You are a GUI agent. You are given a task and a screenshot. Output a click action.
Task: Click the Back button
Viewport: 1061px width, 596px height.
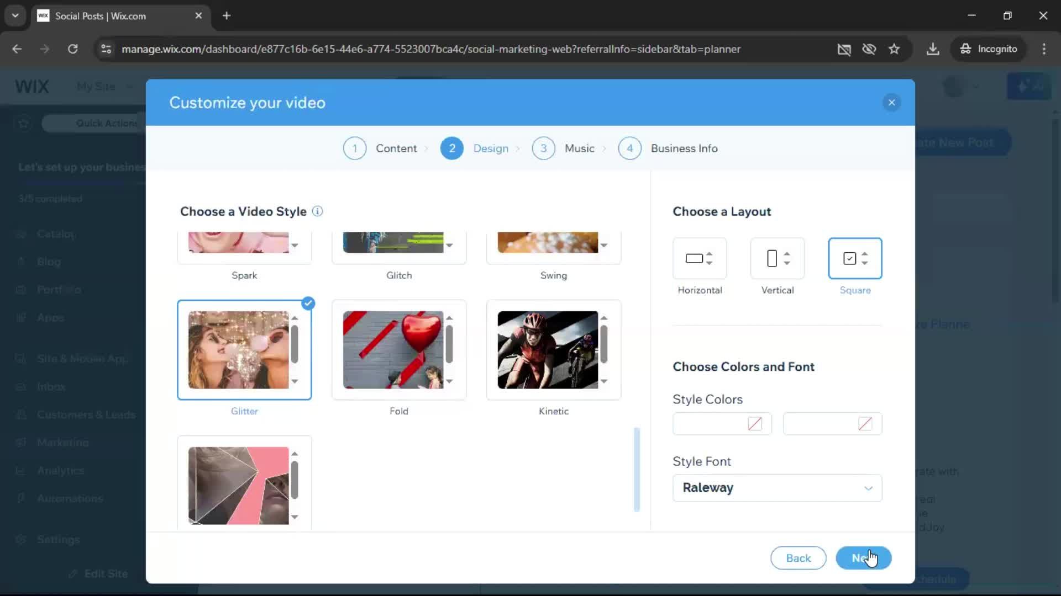pyautogui.click(x=798, y=558)
